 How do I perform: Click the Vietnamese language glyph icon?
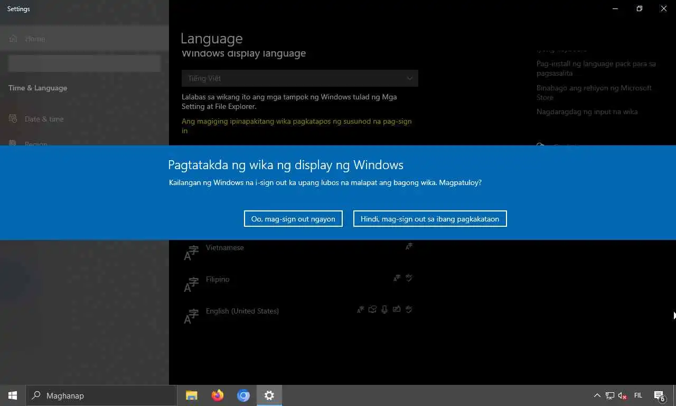point(191,253)
